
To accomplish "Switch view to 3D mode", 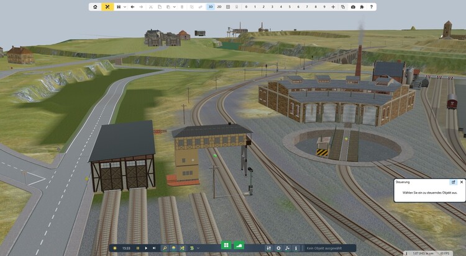I will pos(211,7).
